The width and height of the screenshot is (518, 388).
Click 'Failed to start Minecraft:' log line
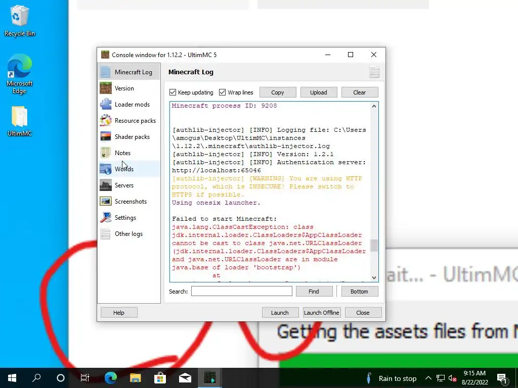[224, 219]
